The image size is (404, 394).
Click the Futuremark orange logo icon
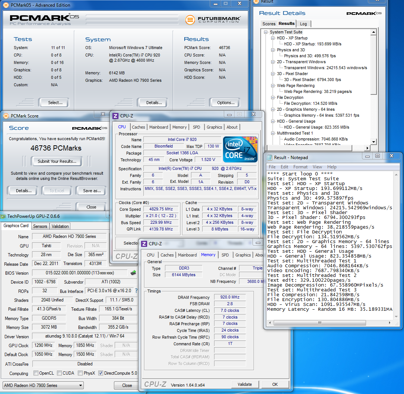click(x=190, y=20)
